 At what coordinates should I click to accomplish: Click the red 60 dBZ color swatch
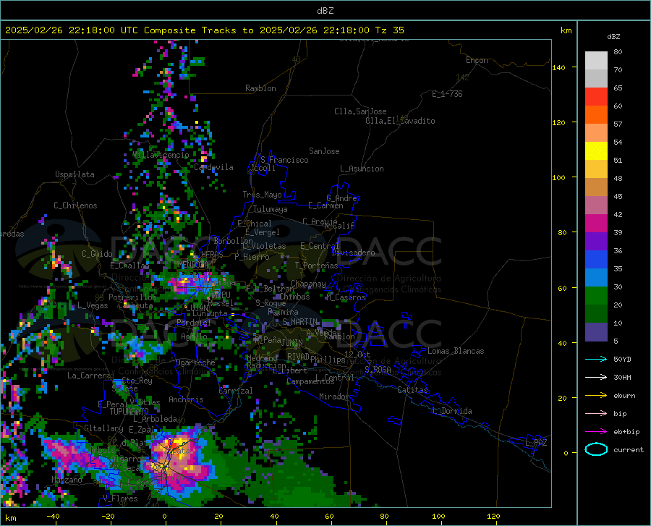[x=596, y=97]
